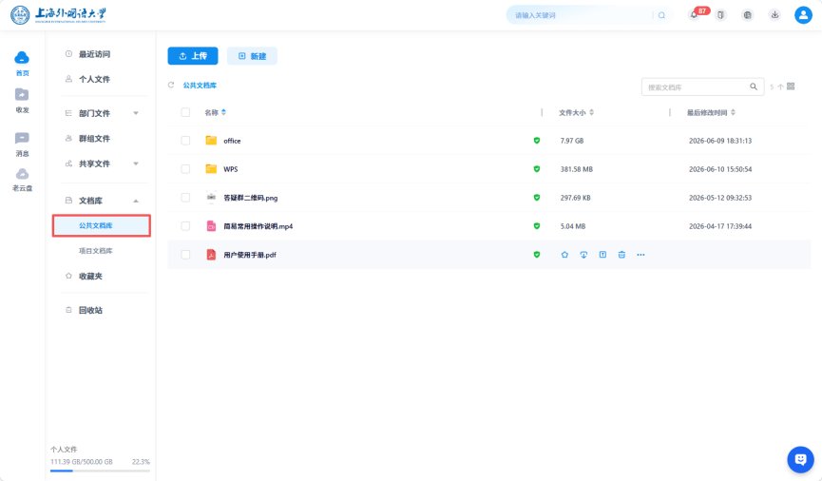822x481 pixels.
Task: Sort by 文件大小 column arrows
Action: coord(592,112)
